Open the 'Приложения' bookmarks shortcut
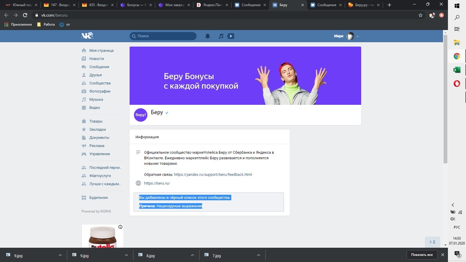Image resolution: width=466 pixels, height=262 pixels. pos(18,24)
